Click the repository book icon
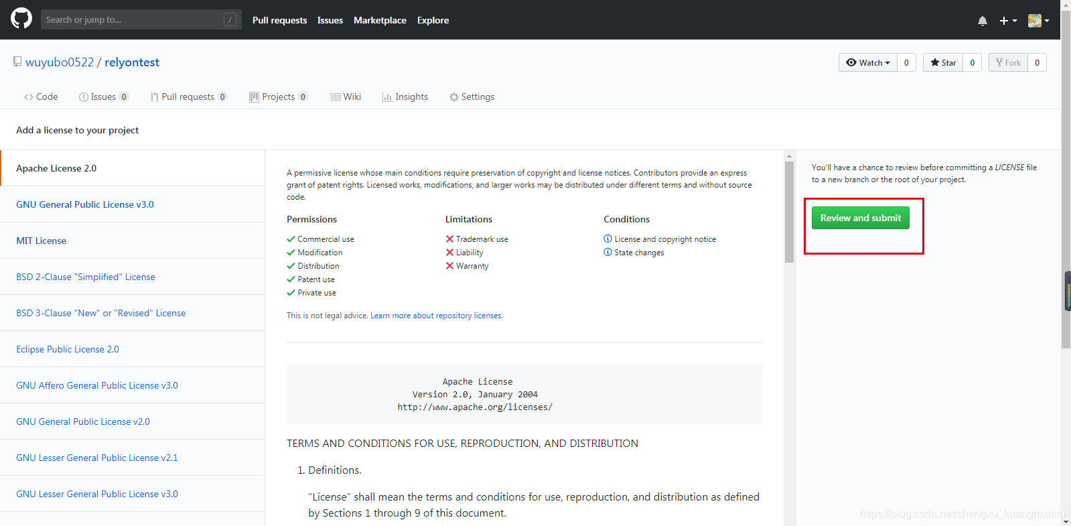This screenshot has width=1071, height=526. pyautogui.click(x=17, y=62)
